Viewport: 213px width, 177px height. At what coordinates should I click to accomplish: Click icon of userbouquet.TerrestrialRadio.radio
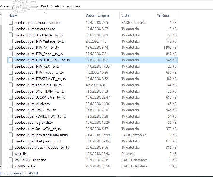point(11,135)
